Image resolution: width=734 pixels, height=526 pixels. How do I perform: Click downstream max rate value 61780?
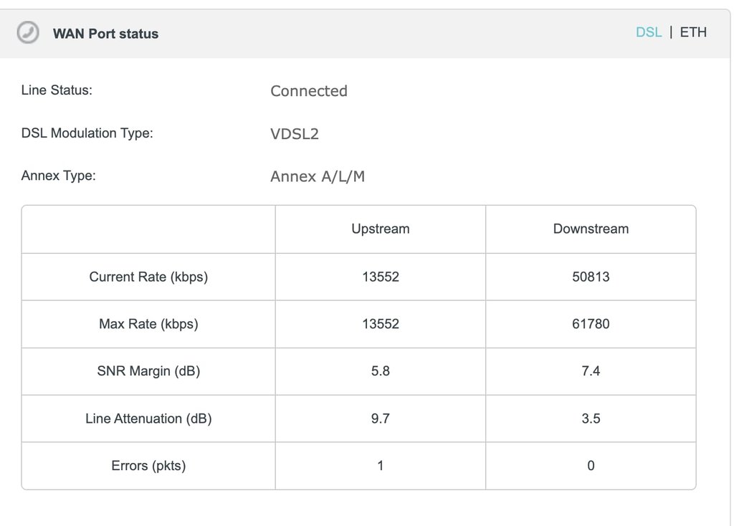(x=591, y=324)
